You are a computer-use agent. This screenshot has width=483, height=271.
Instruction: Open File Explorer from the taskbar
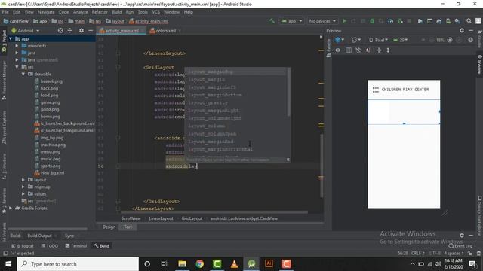(x=183, y=264)
